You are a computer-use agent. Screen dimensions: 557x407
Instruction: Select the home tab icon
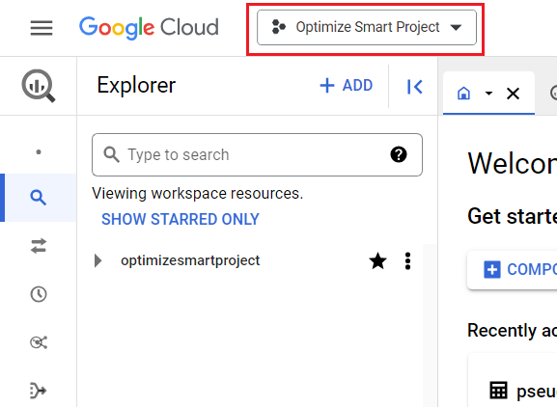coord(463,94)
